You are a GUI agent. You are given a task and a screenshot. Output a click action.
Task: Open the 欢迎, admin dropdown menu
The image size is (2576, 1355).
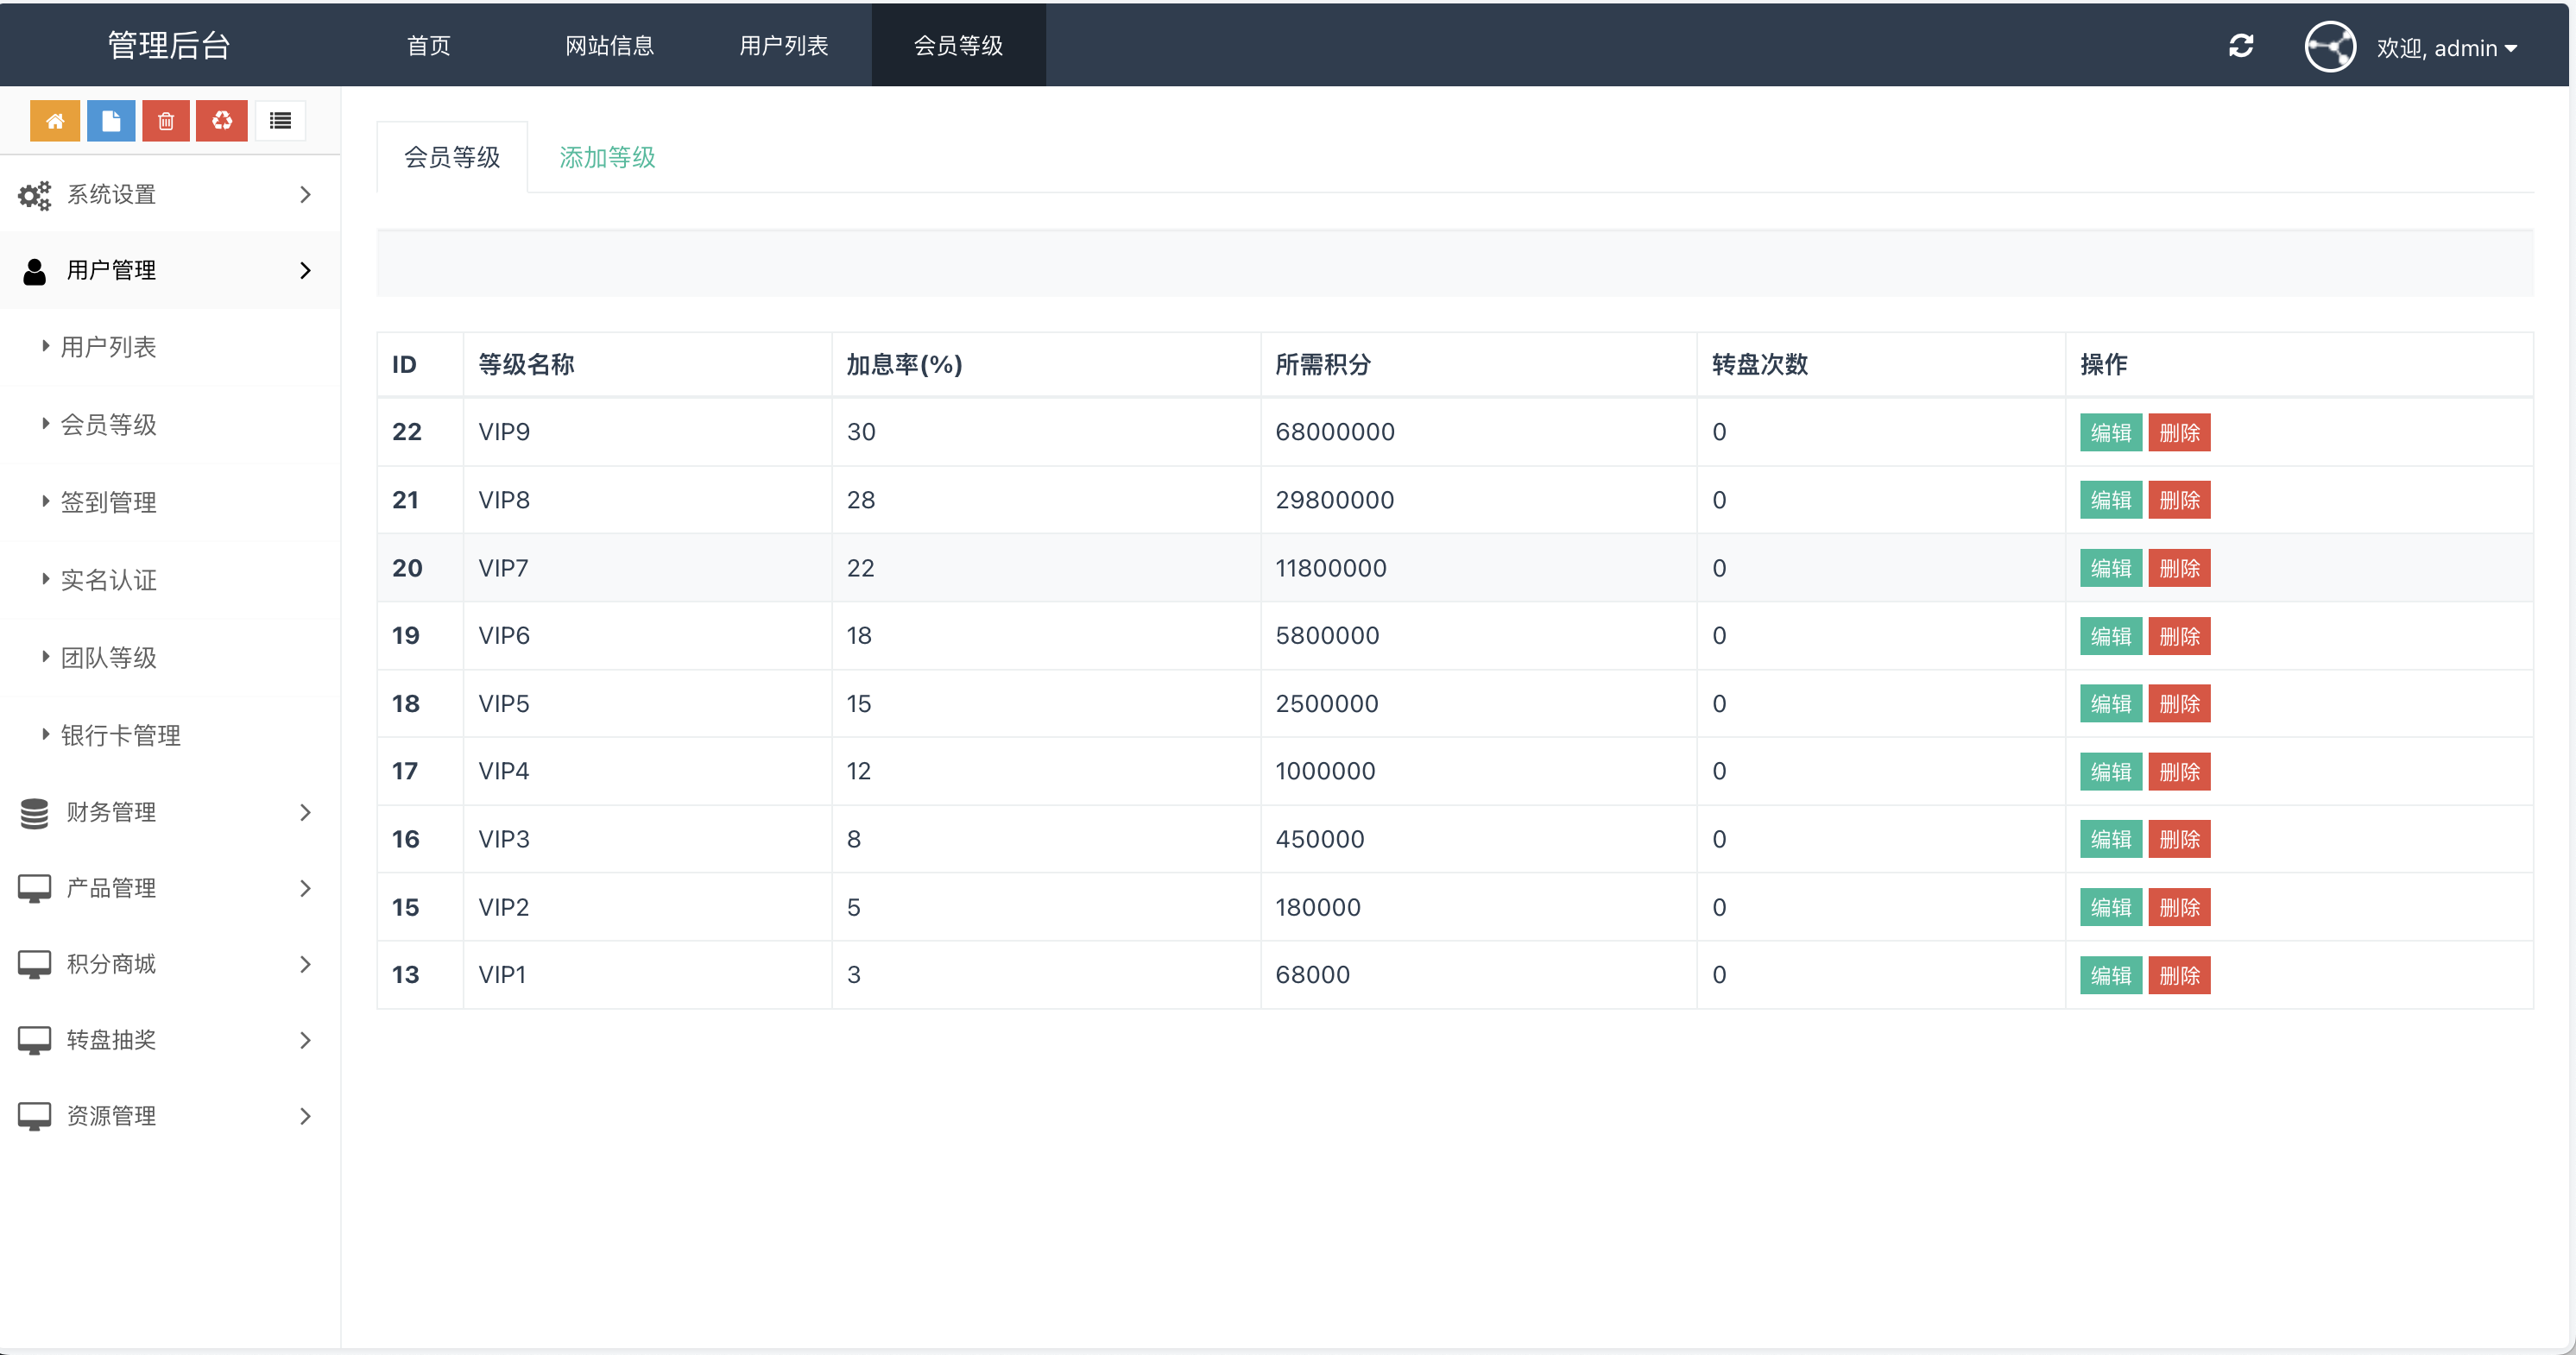click(x=2446, y=48)
